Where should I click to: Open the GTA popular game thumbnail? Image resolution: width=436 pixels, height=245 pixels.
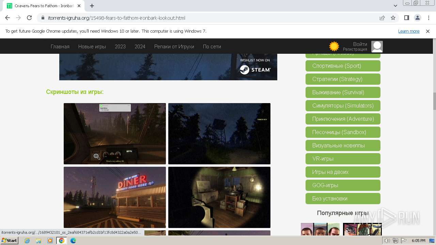tap(320, 229)
